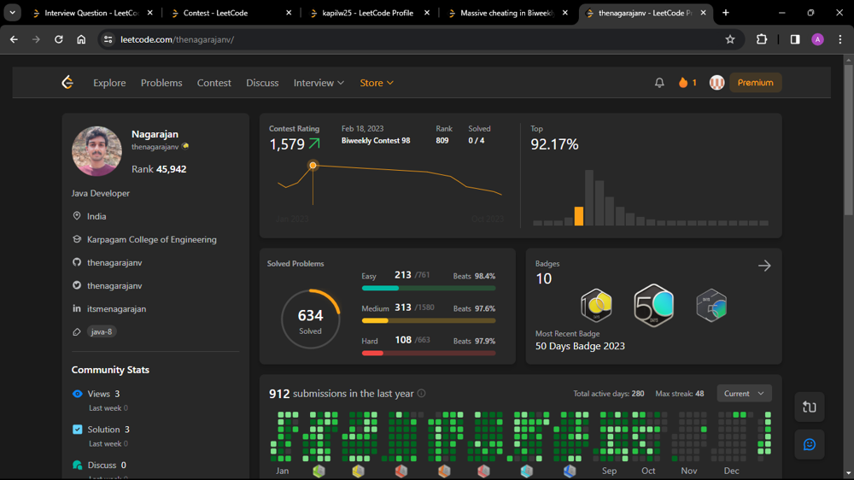854x480 pixels.
Task: Go to the Problems menu item
Action: pyautogui.click(x=161, y=83)
